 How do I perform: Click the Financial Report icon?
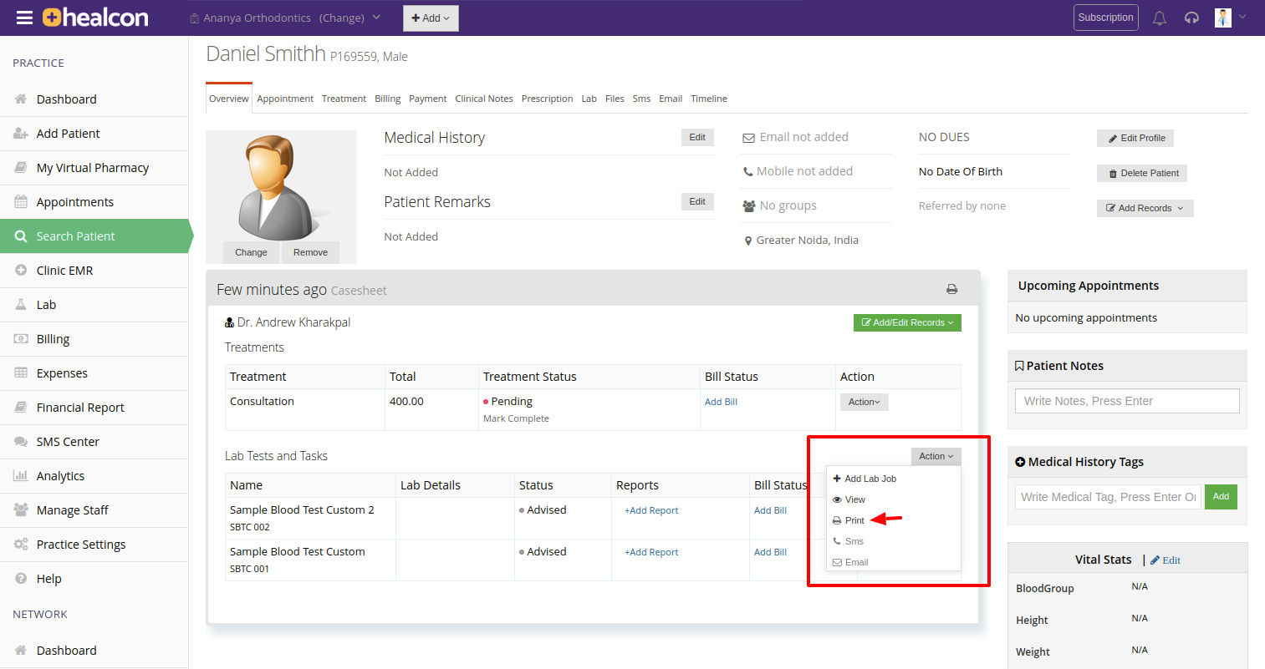[21, 407]
